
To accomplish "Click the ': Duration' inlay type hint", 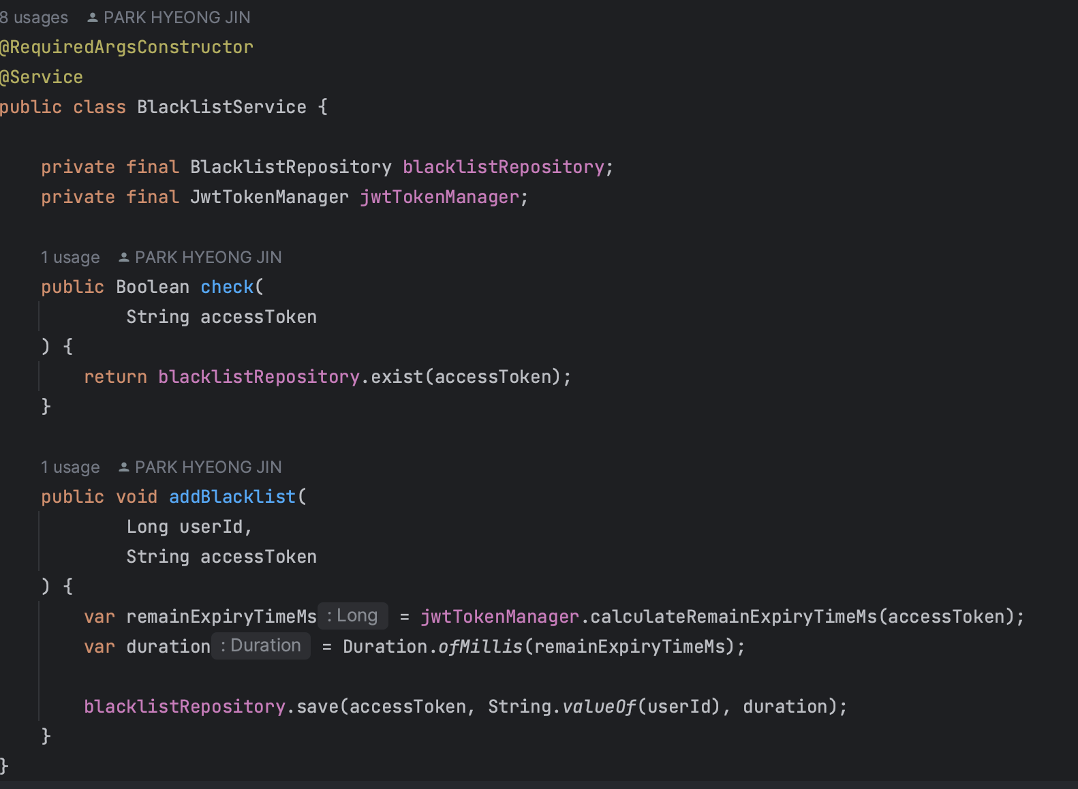I will 261,646.
